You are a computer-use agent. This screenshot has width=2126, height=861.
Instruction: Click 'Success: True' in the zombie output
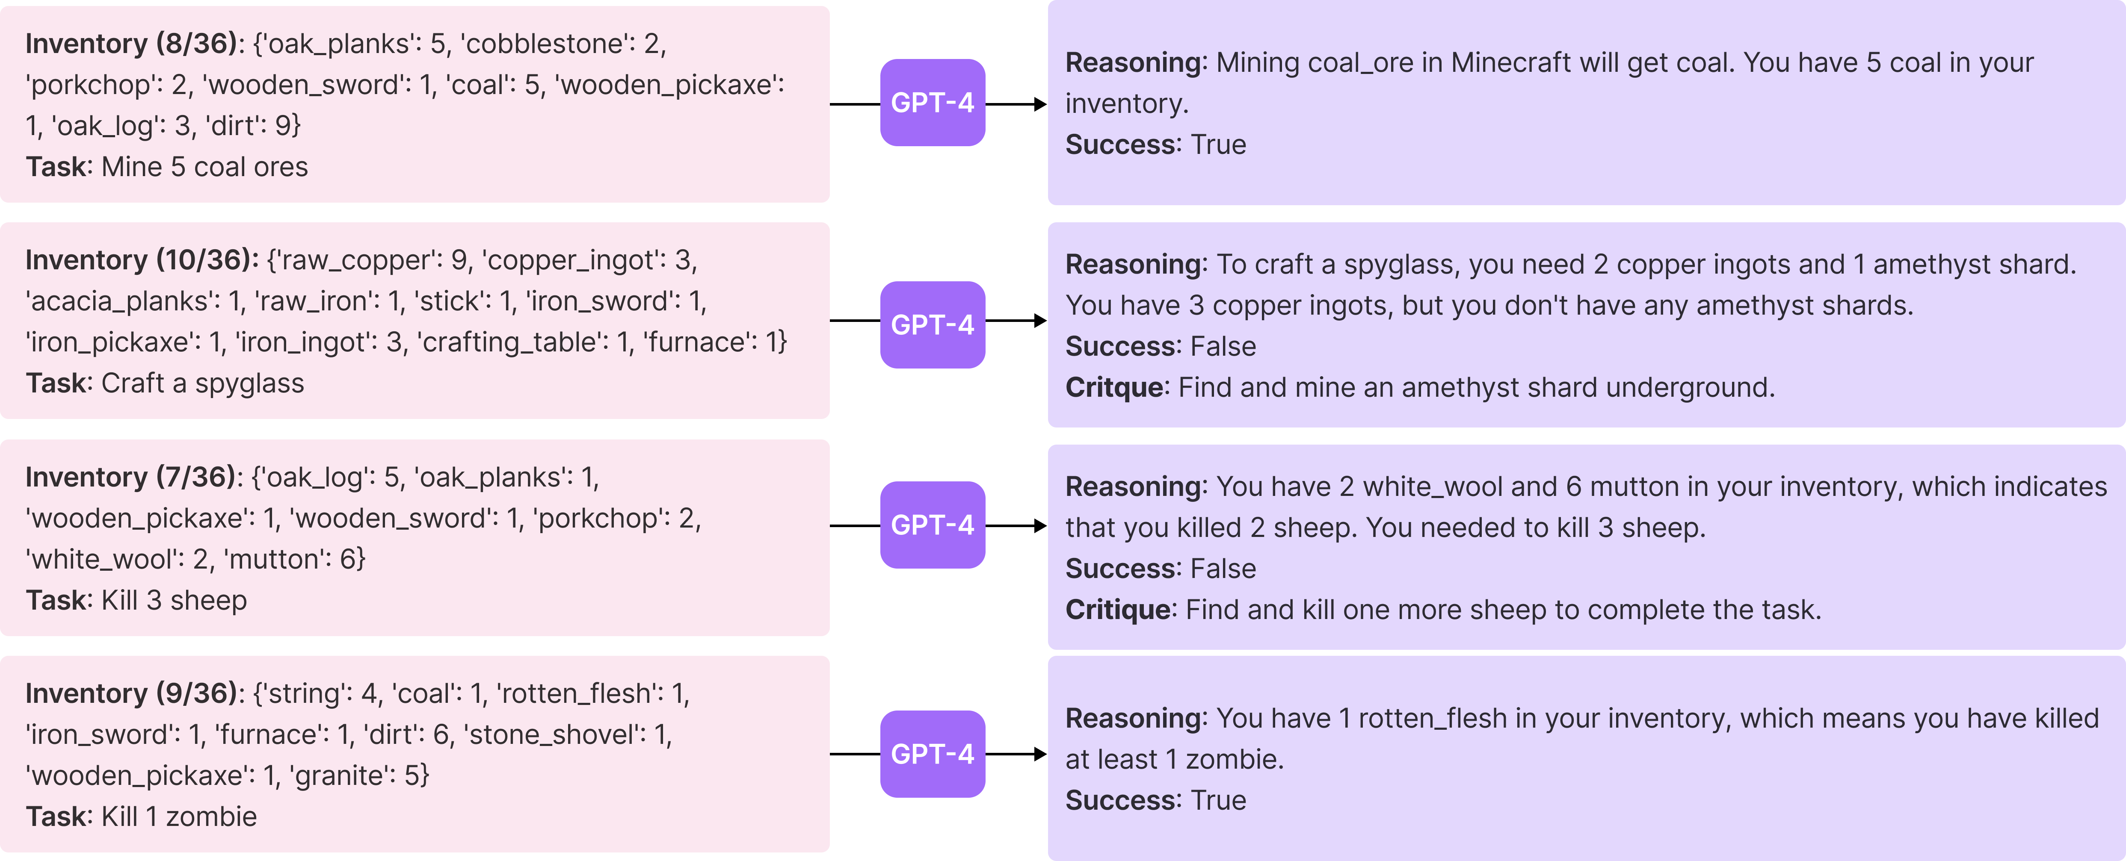tap(1155, 801)
